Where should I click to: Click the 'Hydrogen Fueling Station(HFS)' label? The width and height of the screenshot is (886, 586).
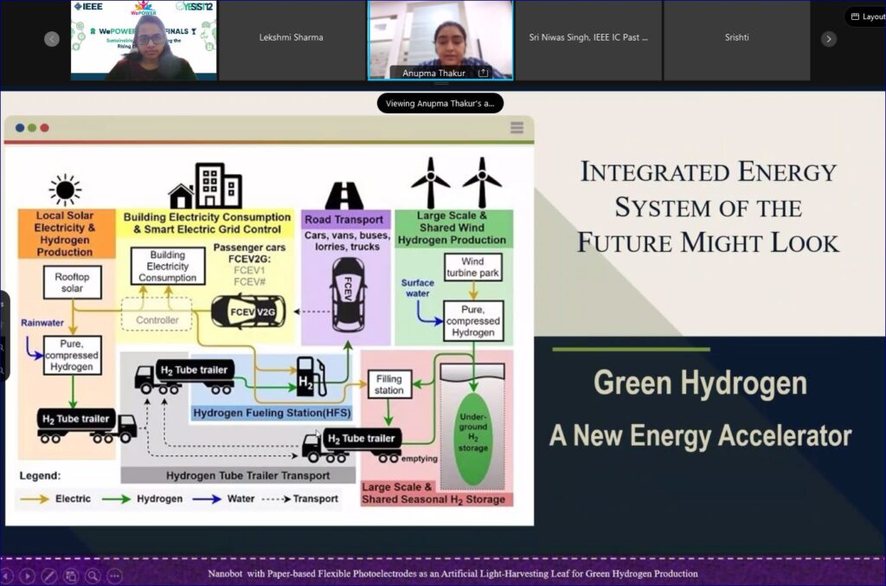(272, 413)
